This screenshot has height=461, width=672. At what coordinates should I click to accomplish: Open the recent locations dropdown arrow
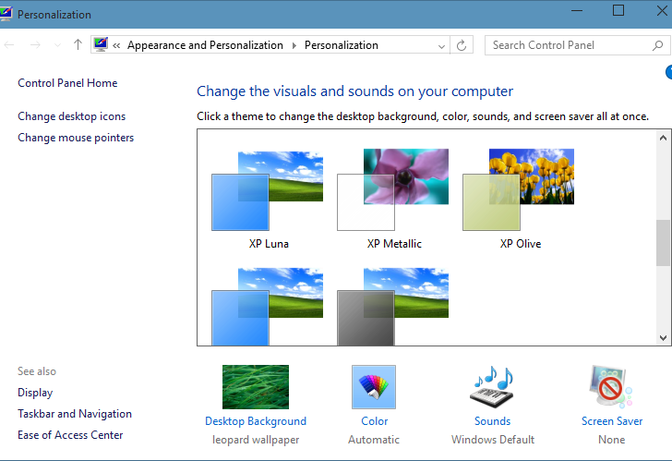[x=57, y=45]
